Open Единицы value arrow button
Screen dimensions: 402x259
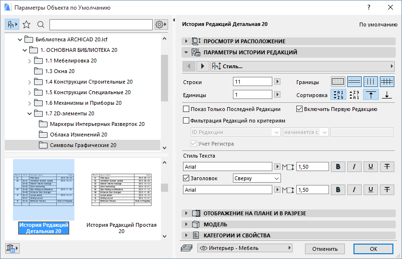point(277,94)
